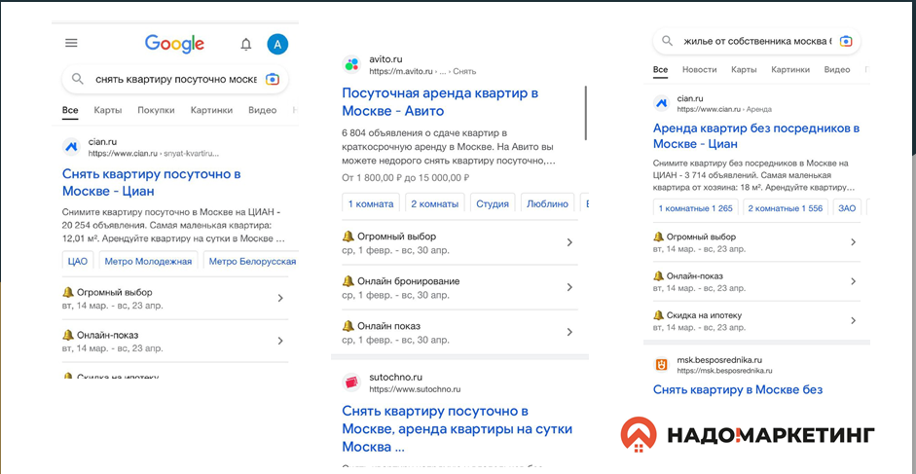
Task: Expand 'Онлайн показ' chevron under Avito
Action: coord(569,332)
